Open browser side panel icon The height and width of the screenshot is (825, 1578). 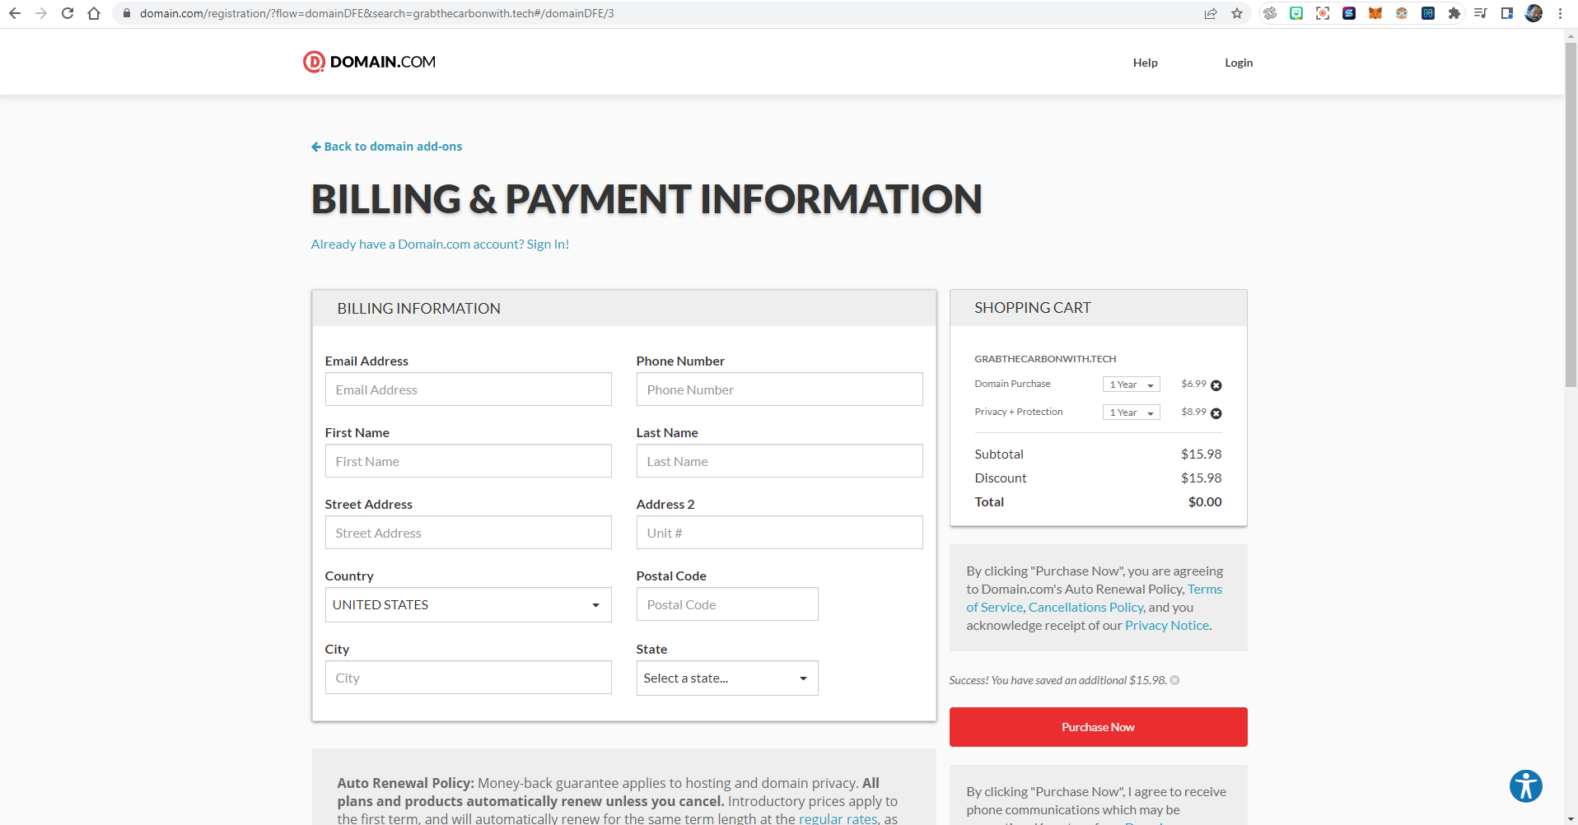1507,13
